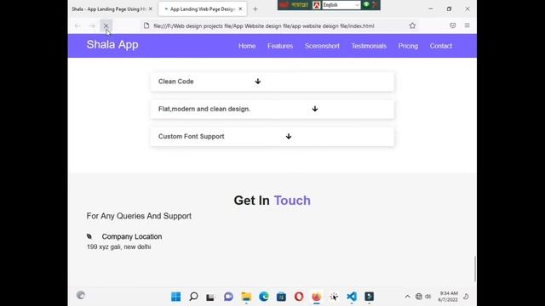Show hidden system tray icons
545x306 pixels.
click(x=407, y=297)
